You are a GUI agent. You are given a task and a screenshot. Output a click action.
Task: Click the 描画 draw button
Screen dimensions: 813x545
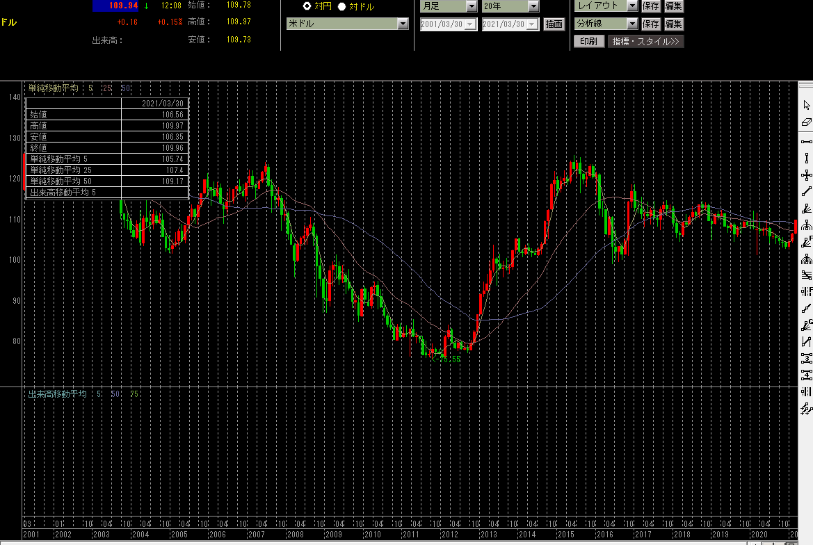pyautogui.click(x=554, y=24)
